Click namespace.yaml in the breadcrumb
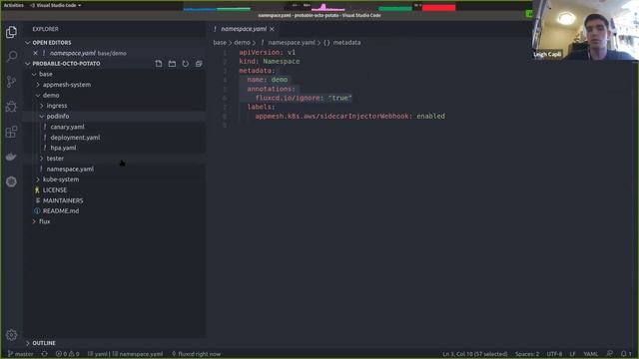The image size is (639, 359). pyautogui.click(x=292, y=42)
